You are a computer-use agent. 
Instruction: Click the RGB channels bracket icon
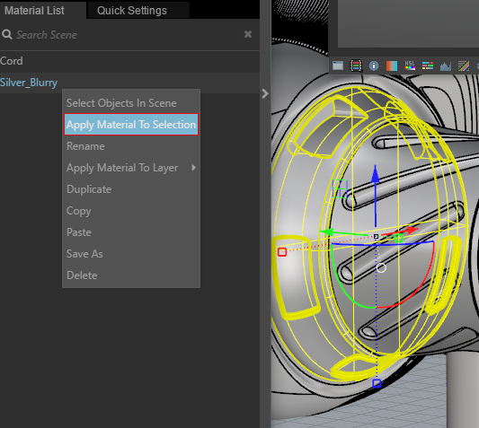coord(356,66)
